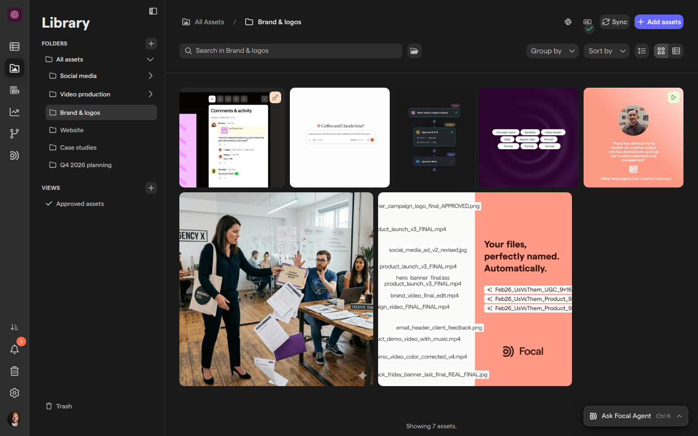698x436 pixels.
Task: Open Ask Focal Agent
Action: tap(635, 416)
